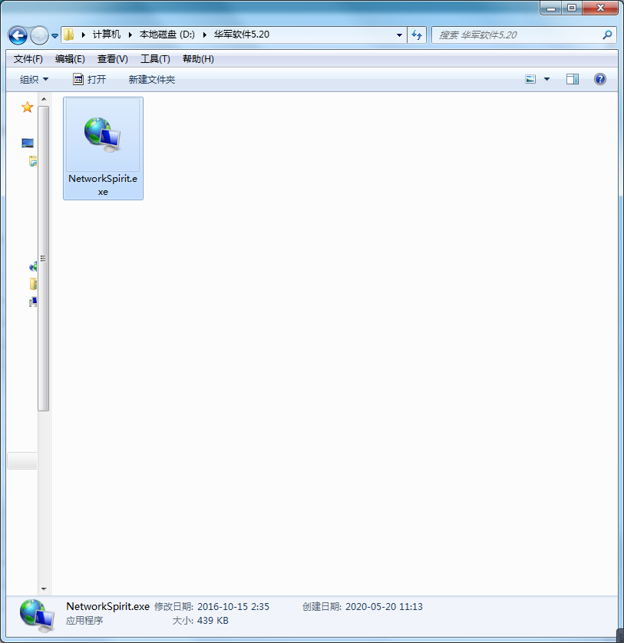Image resolution: width=624 pixels, height=643 pixels.
Task: Select 华军软件5.20 breadcrumb segment
Action: coord(241,35)
